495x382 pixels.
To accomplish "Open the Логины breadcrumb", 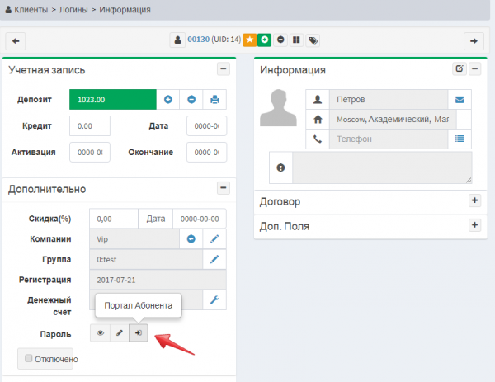I will pyautogui.click(x=70, y=10).
